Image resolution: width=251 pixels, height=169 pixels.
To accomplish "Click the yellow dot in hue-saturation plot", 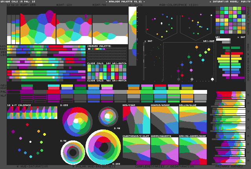I will 44,135.
